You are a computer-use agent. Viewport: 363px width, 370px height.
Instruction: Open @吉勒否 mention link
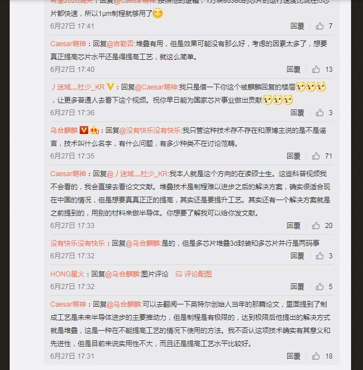click(121, 44)
